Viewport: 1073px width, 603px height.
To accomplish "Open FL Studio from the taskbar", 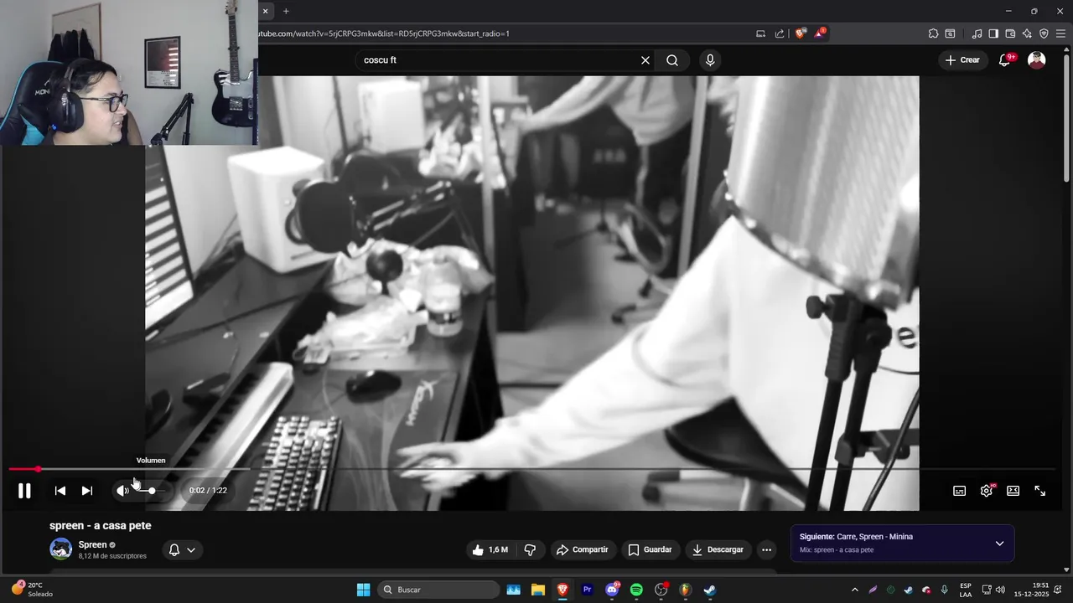I will pyautogui.click(x=685, y=590).
